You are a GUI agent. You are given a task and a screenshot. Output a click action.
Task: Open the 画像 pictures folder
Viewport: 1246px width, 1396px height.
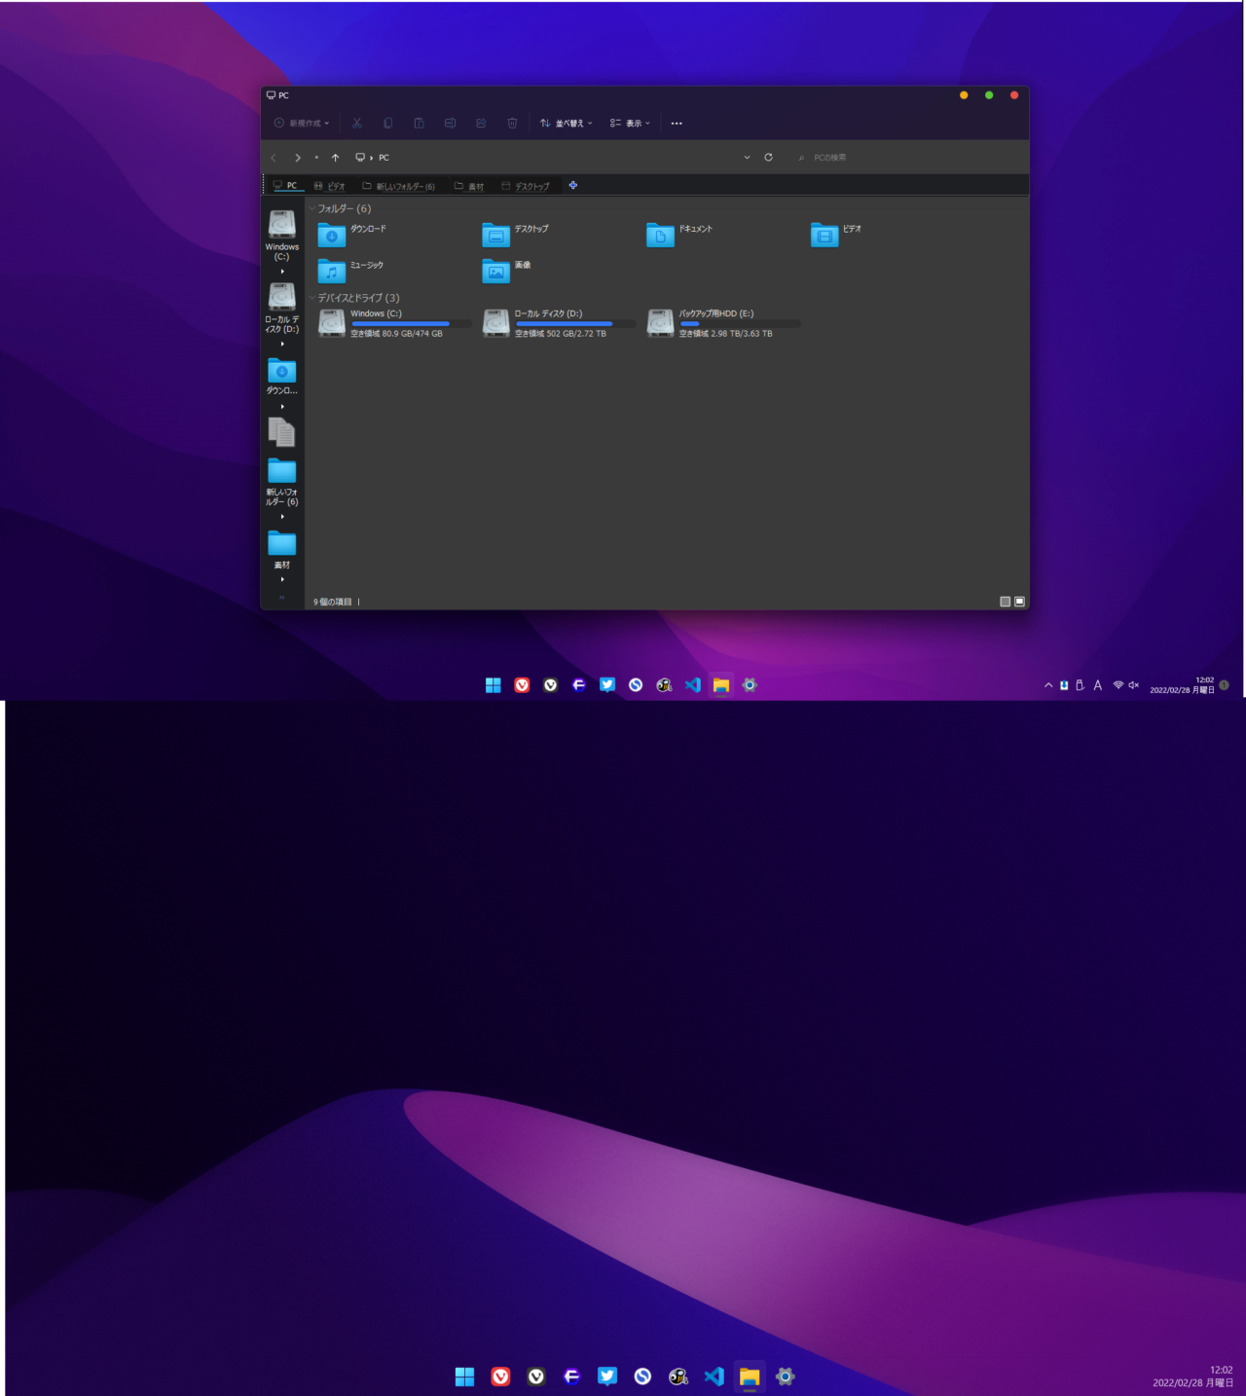click(506, 271)
